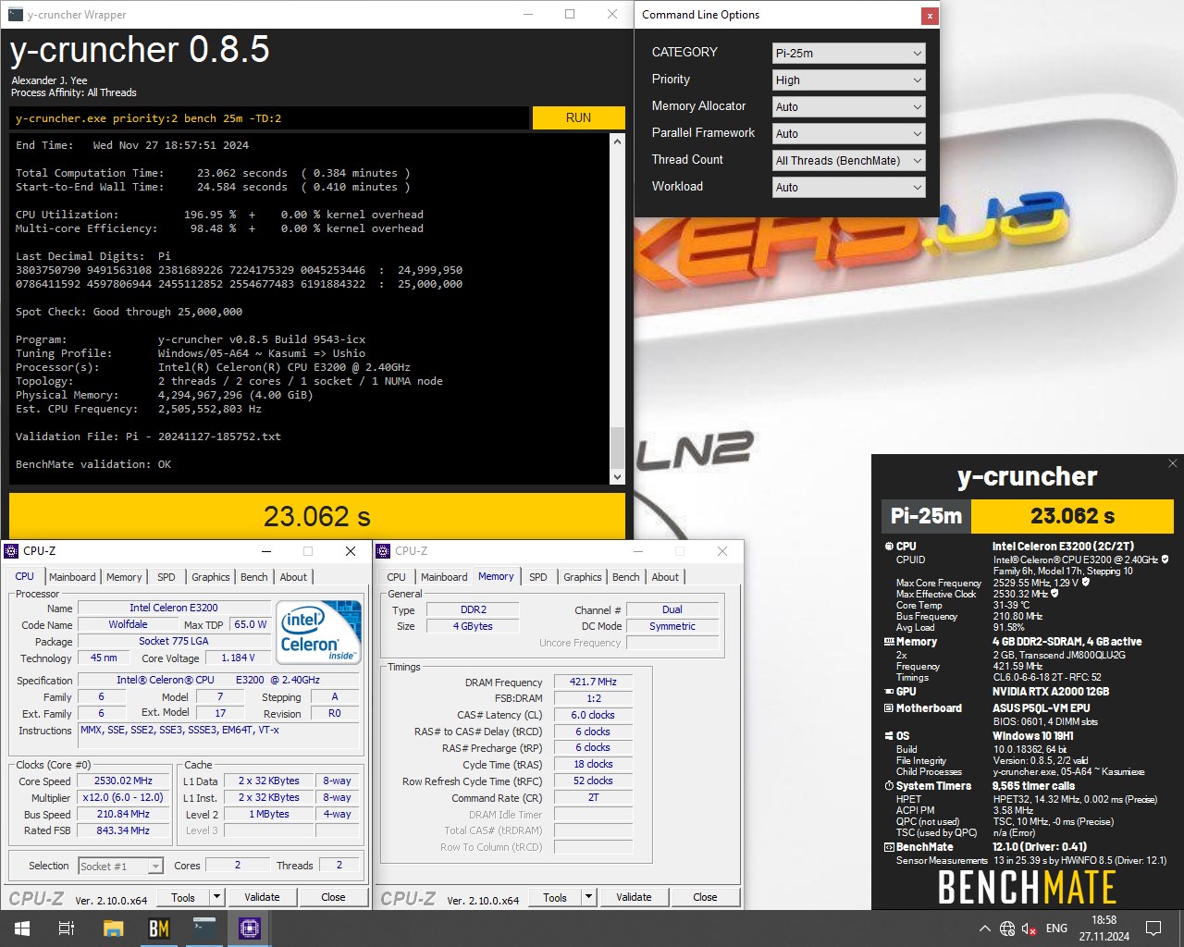Open File Explorer from the taskbar
The image size is (1184, 947).
(x=113, y=929)
